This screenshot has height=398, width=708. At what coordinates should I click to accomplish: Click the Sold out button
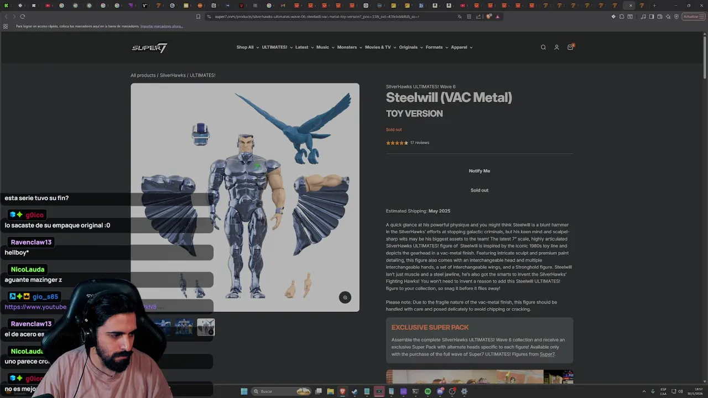(480, 190)
